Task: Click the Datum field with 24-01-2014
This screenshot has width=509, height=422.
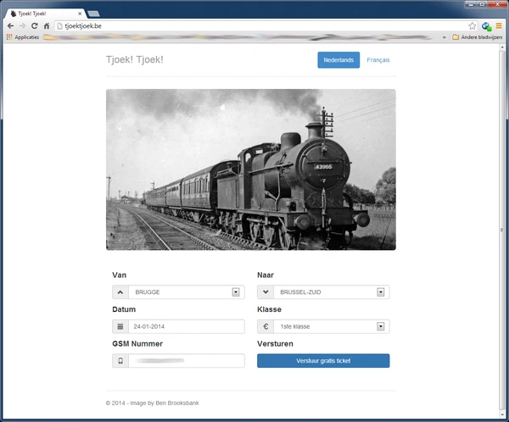Action: [x=187, y=326]
